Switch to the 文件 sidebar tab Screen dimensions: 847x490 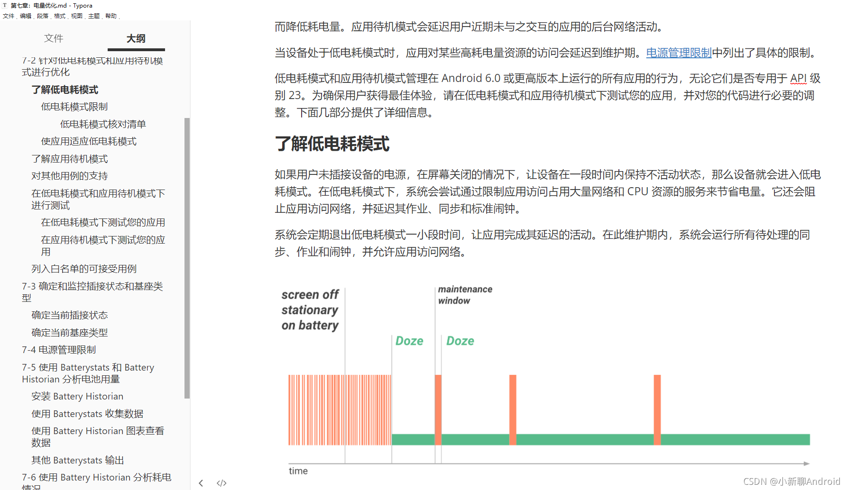54,38
